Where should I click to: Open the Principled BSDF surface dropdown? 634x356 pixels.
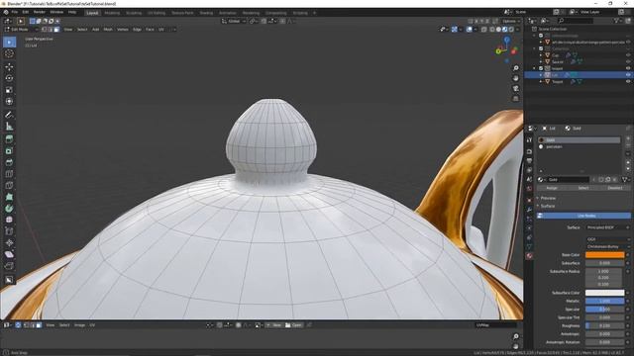tap(607, 227)
